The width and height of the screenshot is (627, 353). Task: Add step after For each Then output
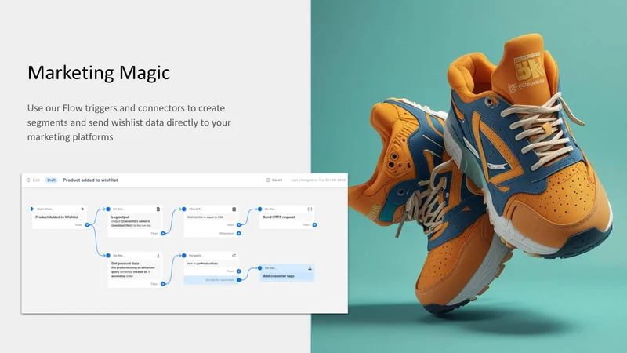[239, 271]
